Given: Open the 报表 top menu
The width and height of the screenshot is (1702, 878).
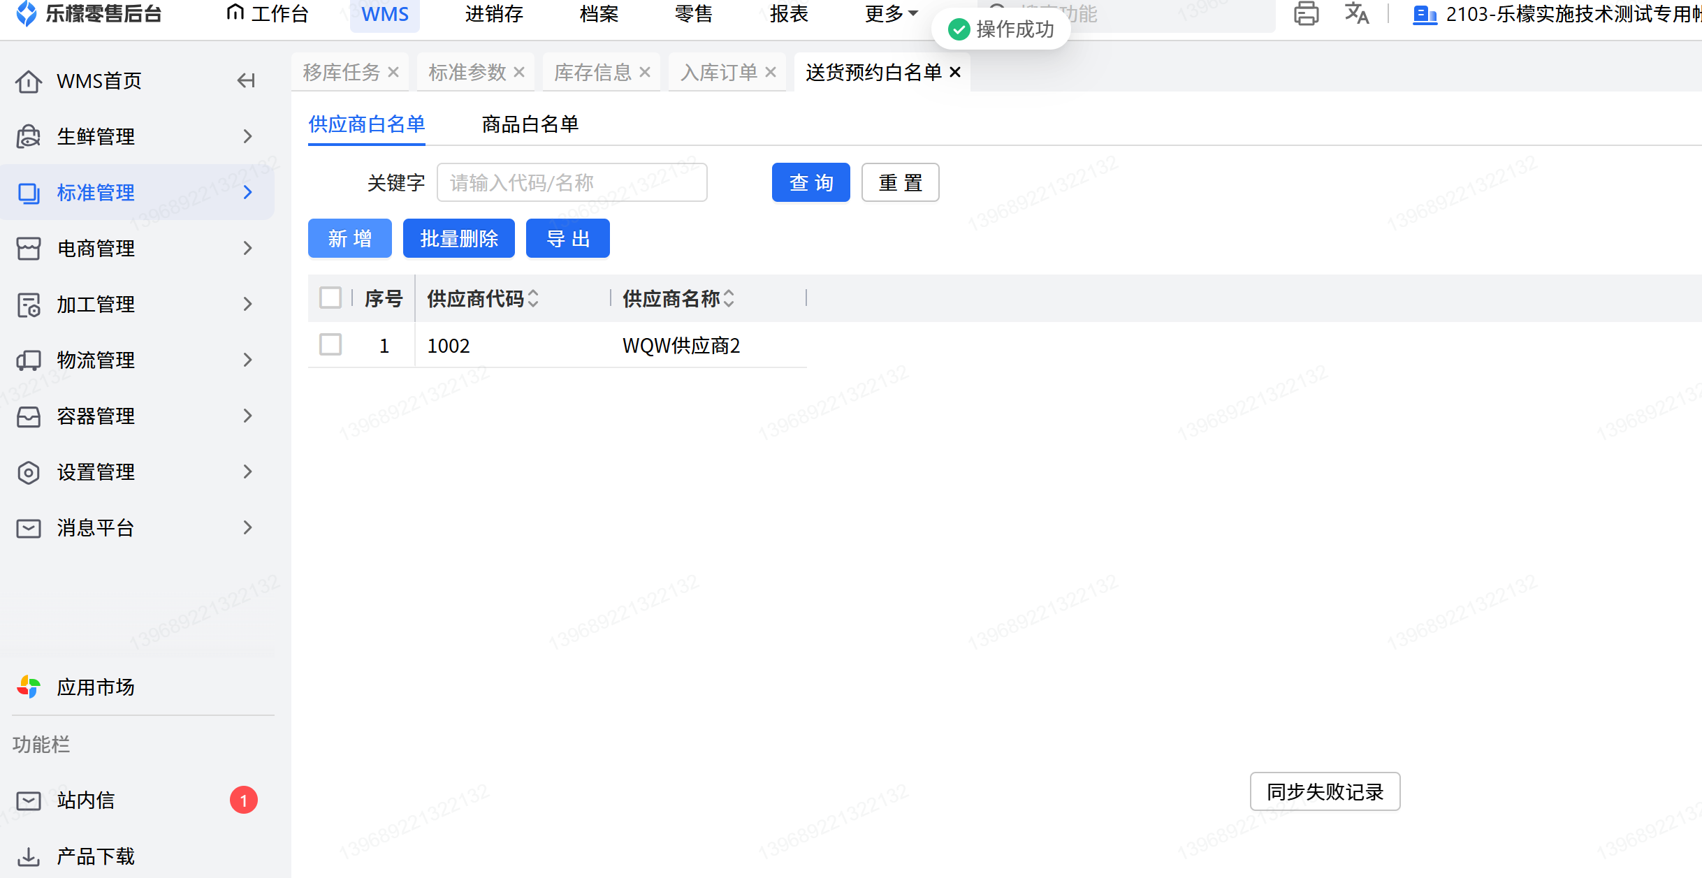Looking at the screenshot, I should point(789,14).
